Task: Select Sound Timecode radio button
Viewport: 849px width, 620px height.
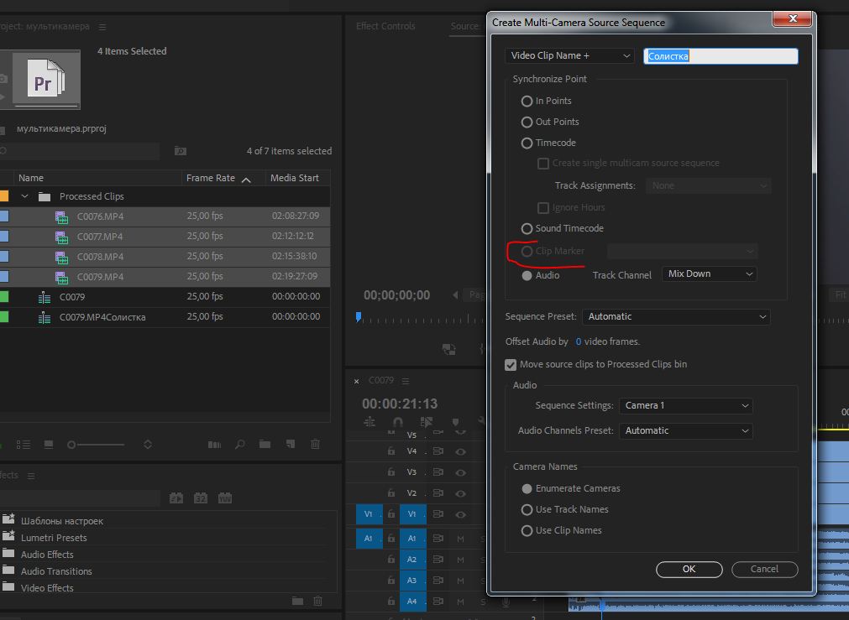Action: click(x=527, y=229)
